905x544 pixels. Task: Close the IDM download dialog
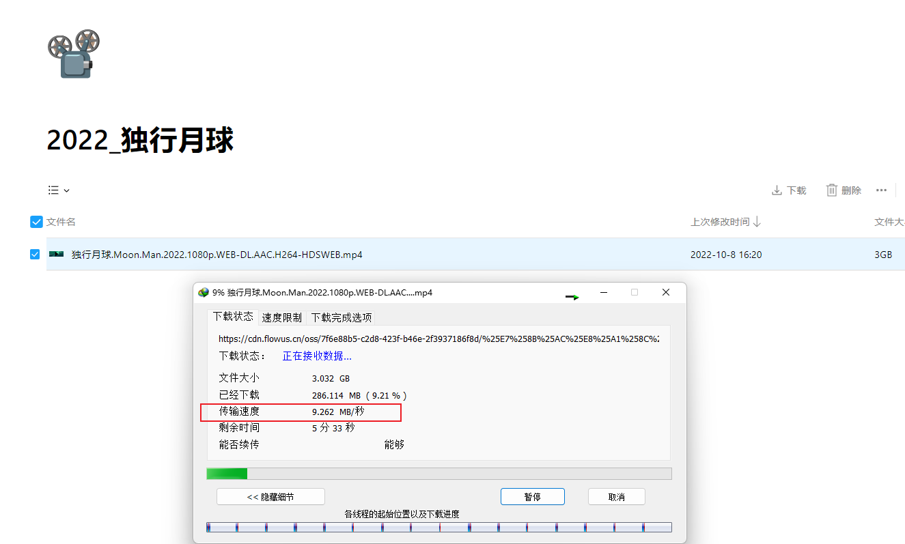665,292
